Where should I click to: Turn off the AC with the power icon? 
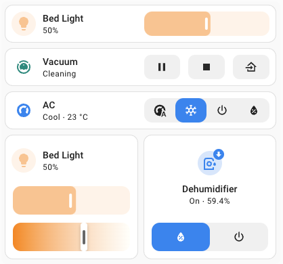[x=222, y=110]
